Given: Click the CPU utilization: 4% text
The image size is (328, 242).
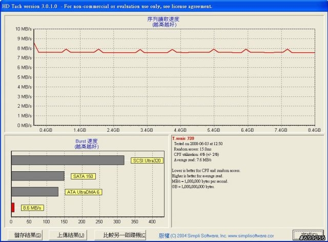Looking at the screenshot, I should [196, 154].
